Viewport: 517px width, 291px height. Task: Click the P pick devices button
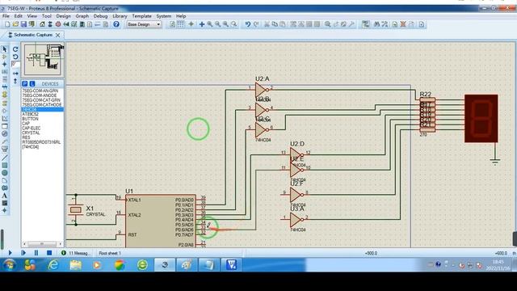(x=25, y=84)
